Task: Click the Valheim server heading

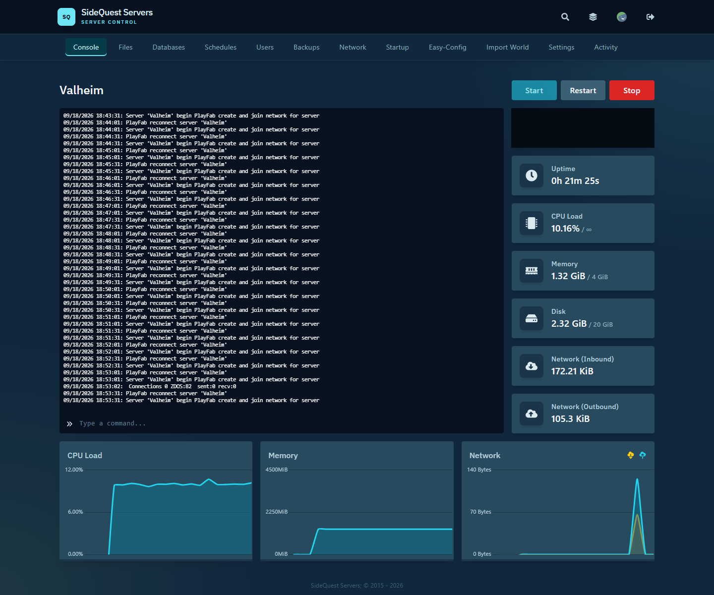Action: (81, 90)
